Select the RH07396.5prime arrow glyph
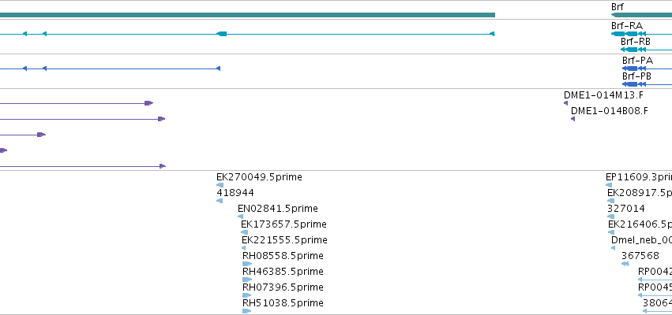The image size is (672, 315). coord(247,295)
